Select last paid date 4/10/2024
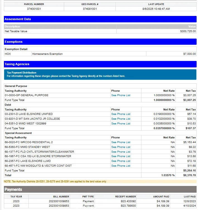198x210 pixels. [189, 206]
